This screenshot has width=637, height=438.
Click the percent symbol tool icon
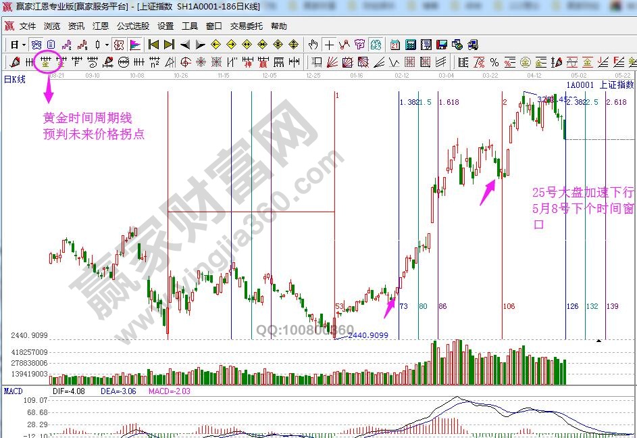pyautogui.click(x=494, y=62)
